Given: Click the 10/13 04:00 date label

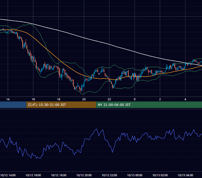Looking at the screenshot, I should (185, 175).
